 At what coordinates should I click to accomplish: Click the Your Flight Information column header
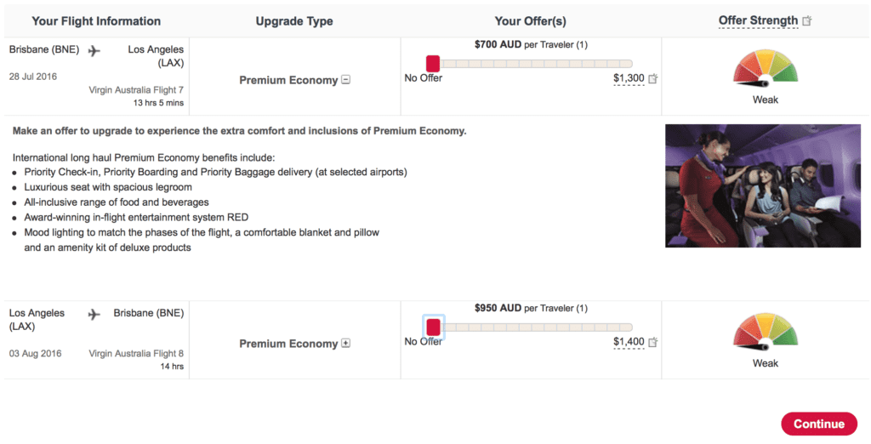click(x=96, y=21)
